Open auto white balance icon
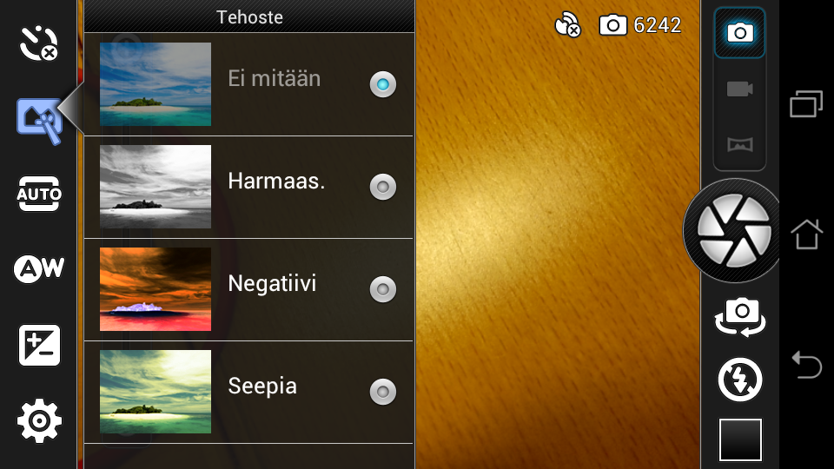834x469 pixels. tap(39, 268)
